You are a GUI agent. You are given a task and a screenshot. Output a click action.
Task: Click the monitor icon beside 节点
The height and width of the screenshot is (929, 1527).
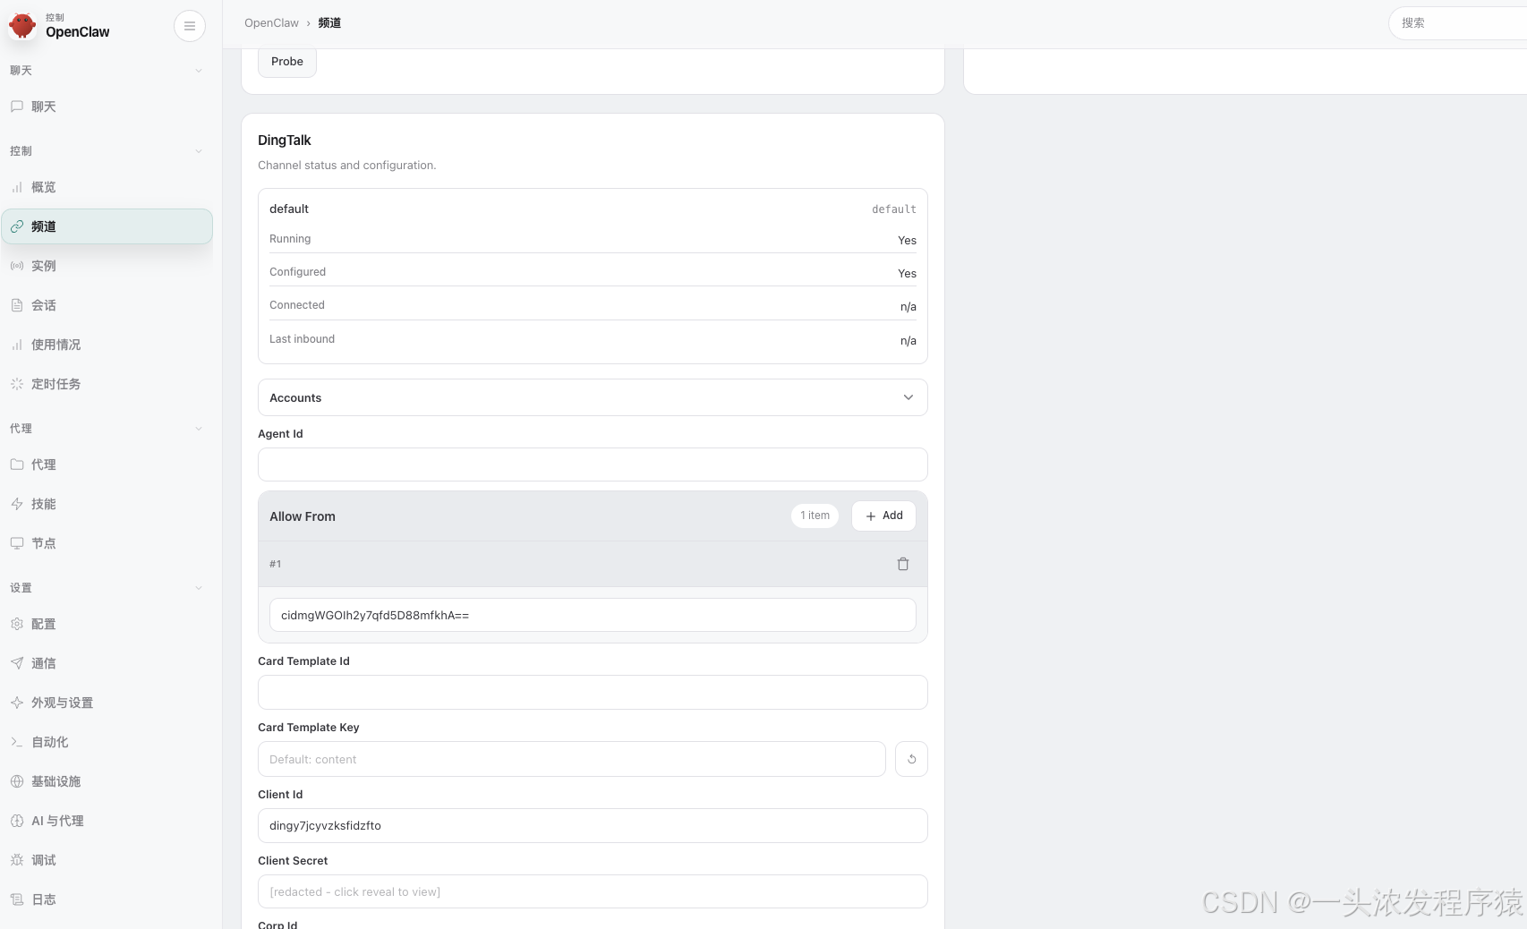click(x=16, y=543)
